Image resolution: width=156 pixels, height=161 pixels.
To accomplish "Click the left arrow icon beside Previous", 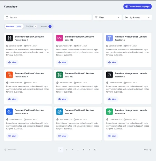I will pyautogui.click(x=5, y=150).
